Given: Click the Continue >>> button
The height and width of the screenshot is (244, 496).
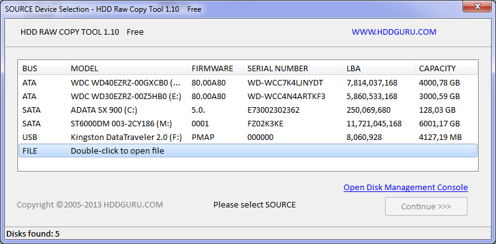Looking at the screenshot, I should 426,206.
